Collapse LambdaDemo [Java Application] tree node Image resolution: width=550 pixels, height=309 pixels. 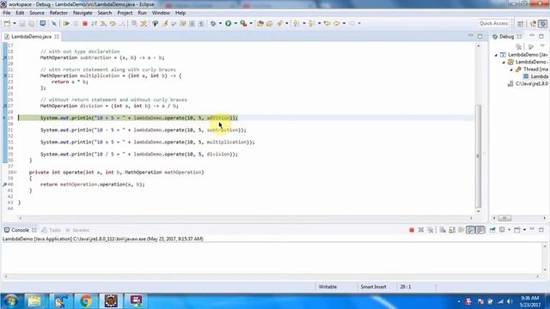pos(496,55)
